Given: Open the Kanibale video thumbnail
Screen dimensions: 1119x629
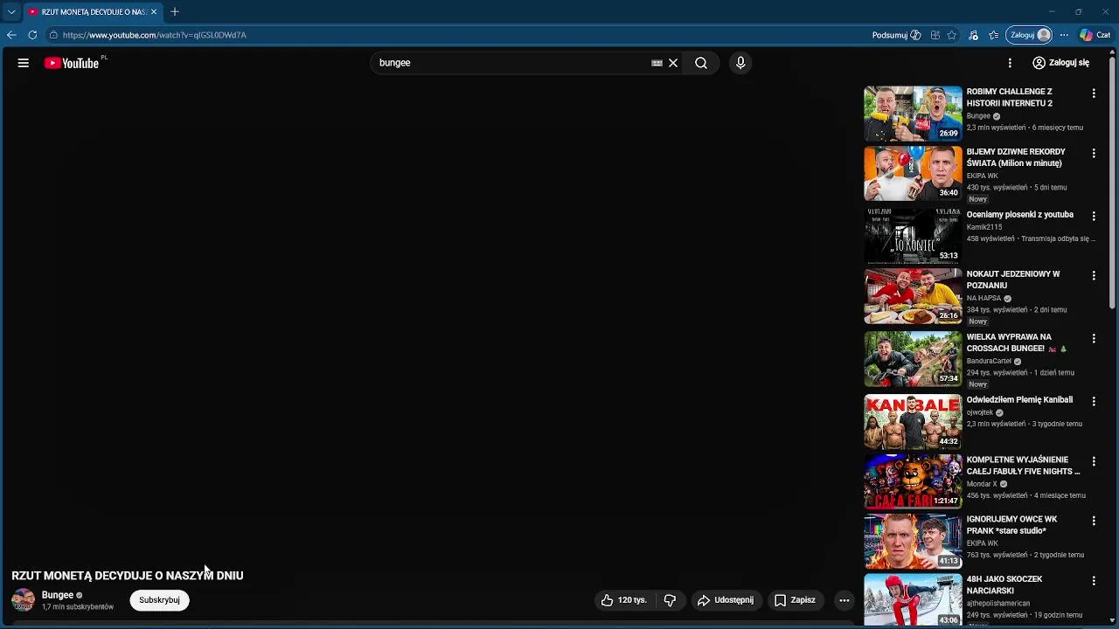Looking at the screenshot, I should tap(913, 421).
